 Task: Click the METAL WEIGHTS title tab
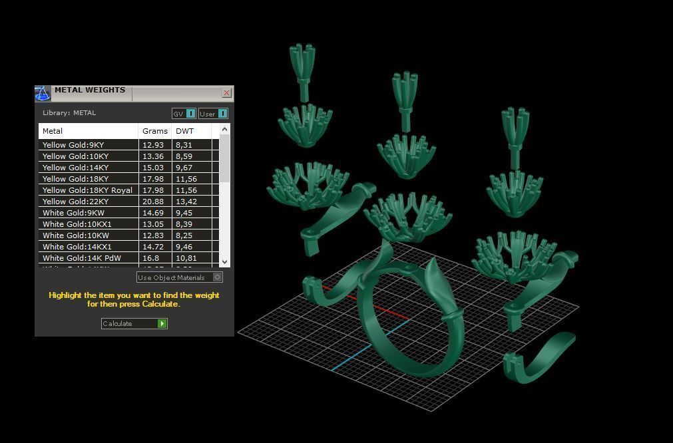tap(90, 90)
